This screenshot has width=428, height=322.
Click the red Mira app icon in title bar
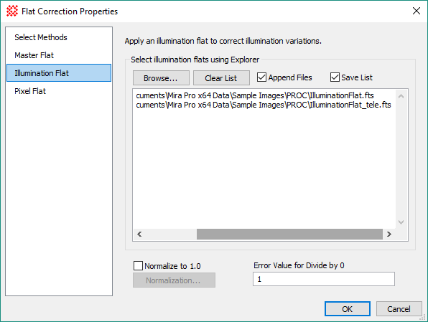click(12, 11)
